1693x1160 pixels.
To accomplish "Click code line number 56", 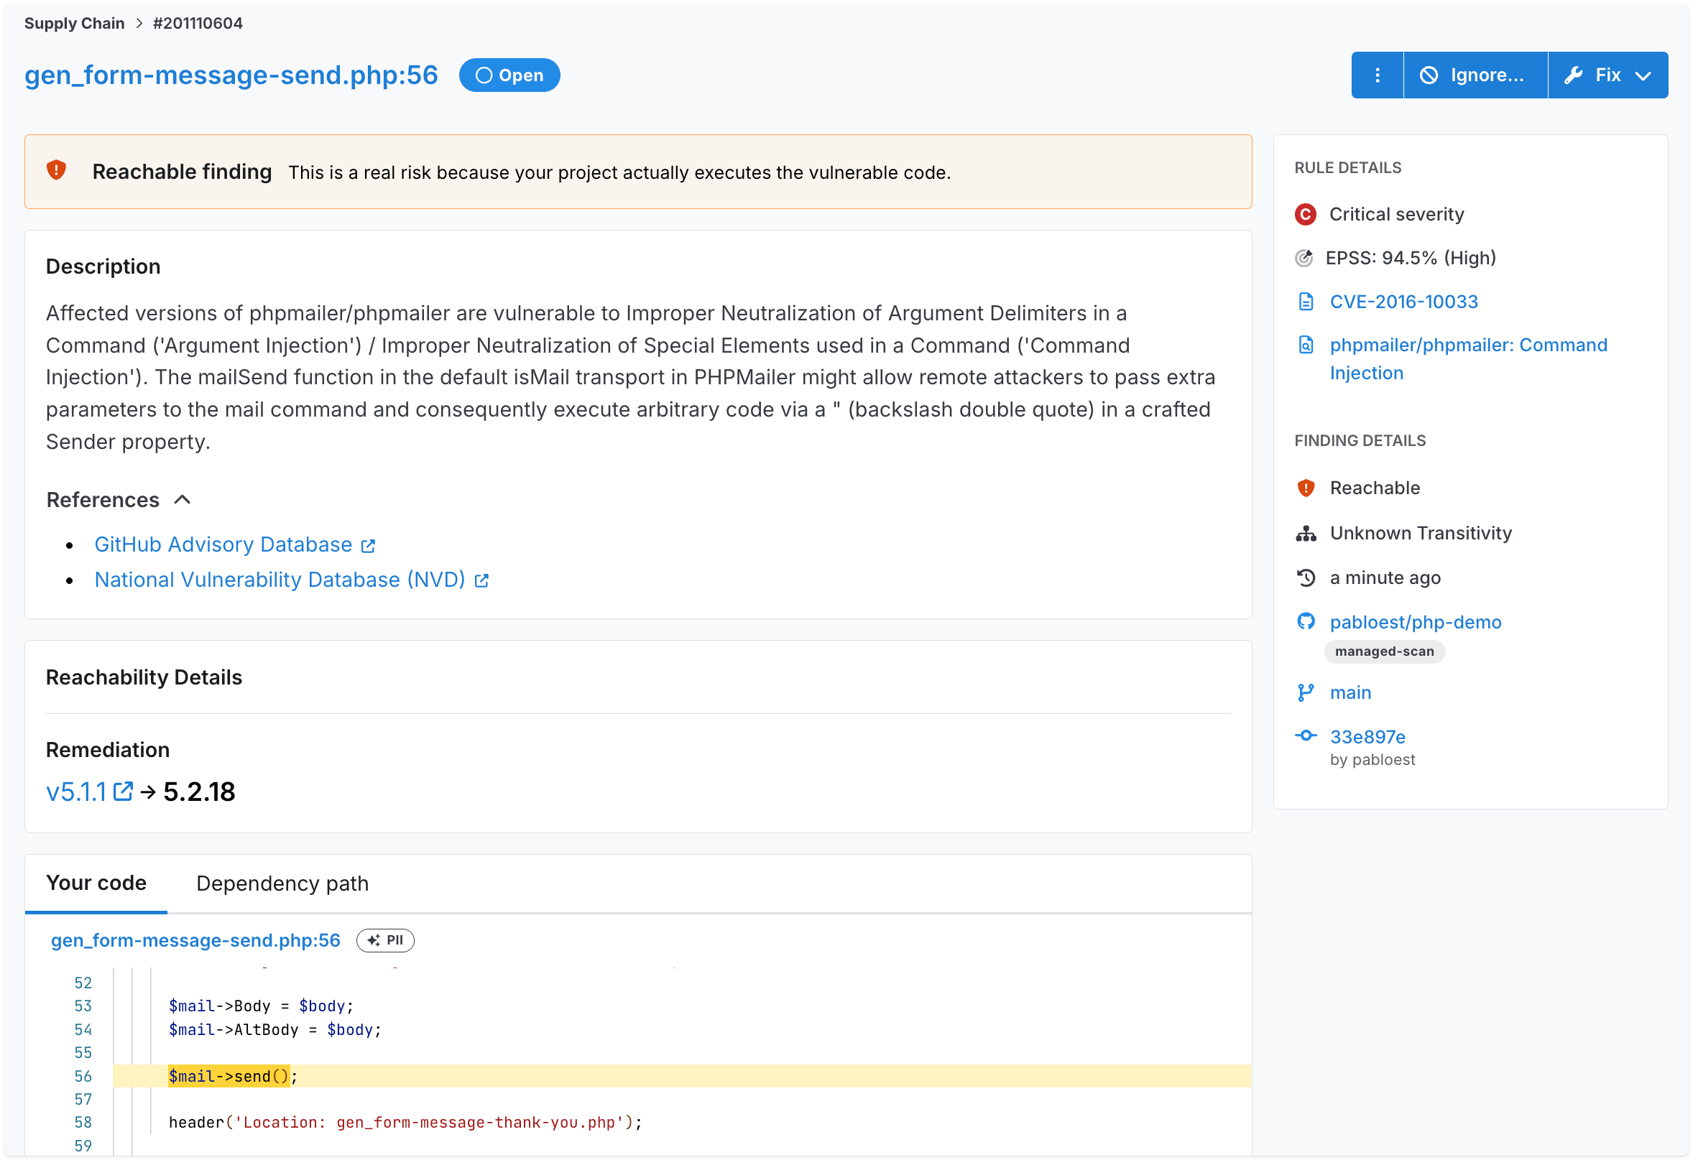I will point(83,1076).
